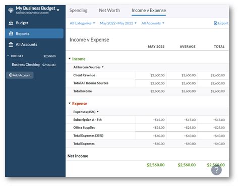Click the Budget sidebar icon
This screenshot has height=187, width=239.
click(x=11, y=23)
